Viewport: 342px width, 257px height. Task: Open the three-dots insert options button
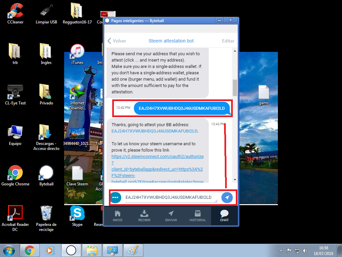115,197
